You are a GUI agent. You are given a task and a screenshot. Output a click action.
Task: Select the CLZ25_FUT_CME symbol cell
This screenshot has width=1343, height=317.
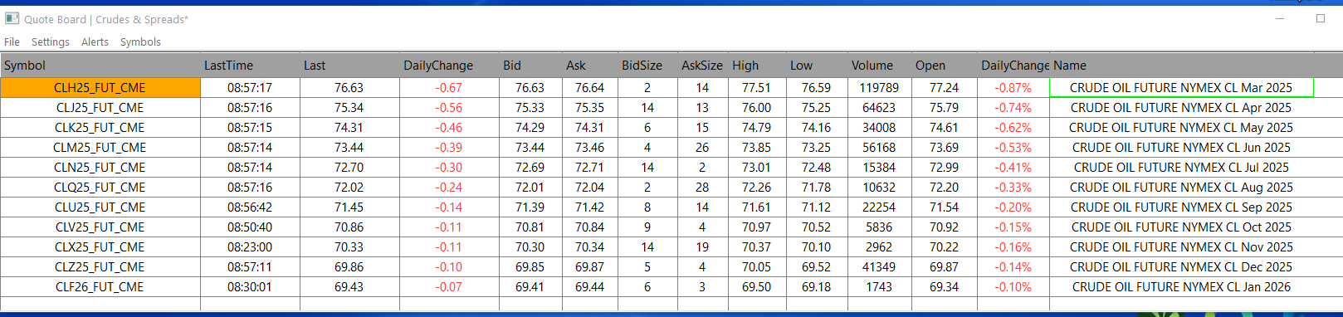[100, 267]
